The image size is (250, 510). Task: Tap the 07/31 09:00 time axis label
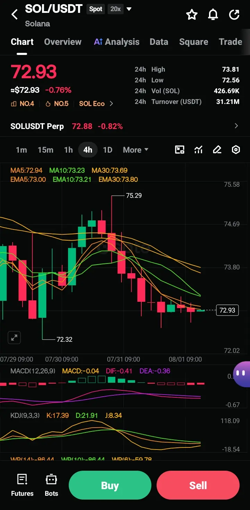pos(123,359)
